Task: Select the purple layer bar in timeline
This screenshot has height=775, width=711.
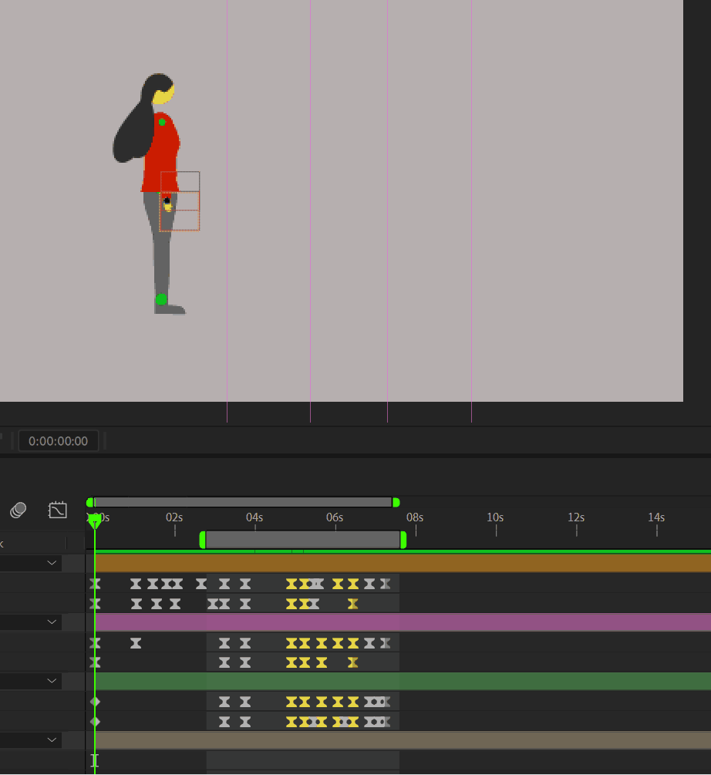Action: tap(403, 622)
